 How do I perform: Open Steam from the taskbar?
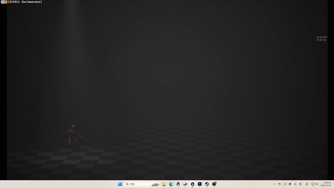[207, 184]
